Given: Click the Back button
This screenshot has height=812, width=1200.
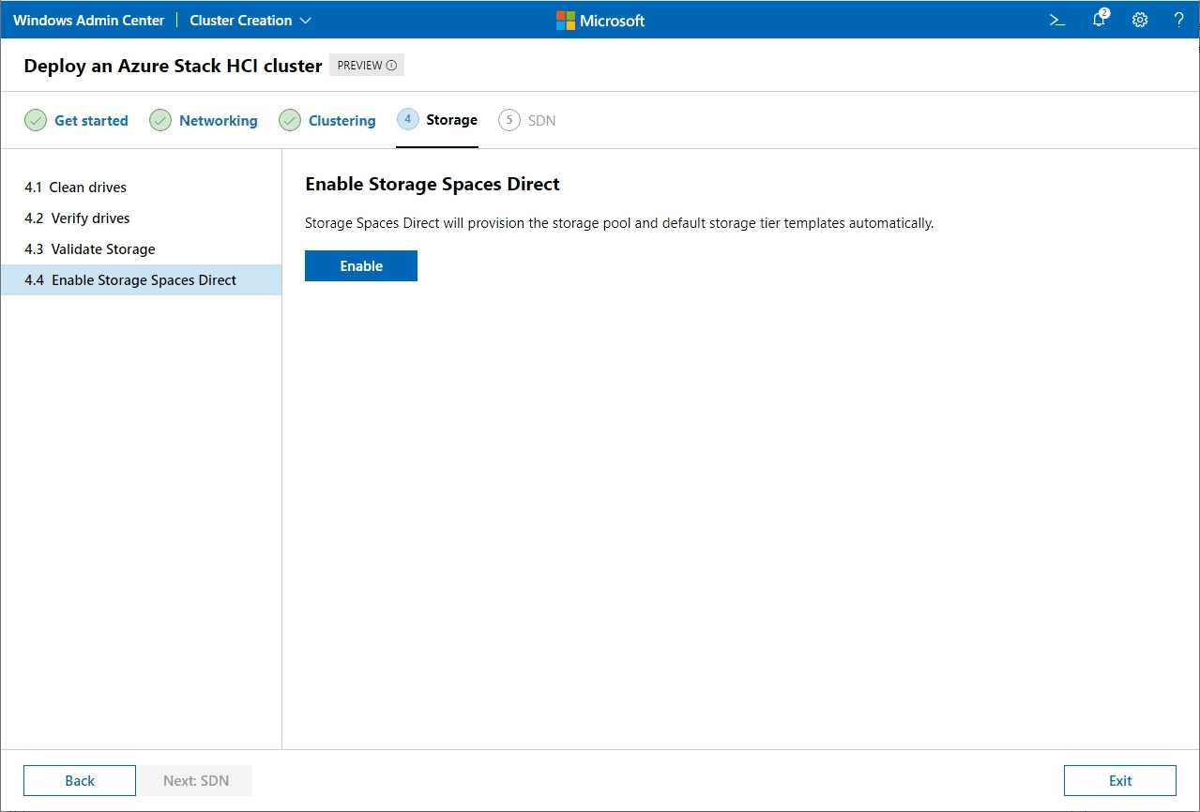Looking at the screenshot, I should pos(79,780).
